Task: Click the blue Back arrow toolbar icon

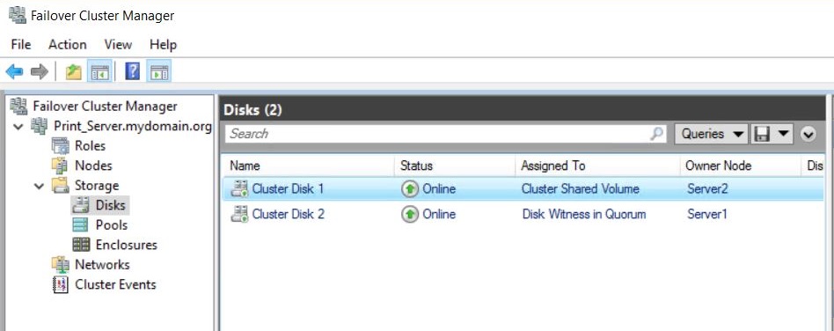Action: tap(14, 72)
